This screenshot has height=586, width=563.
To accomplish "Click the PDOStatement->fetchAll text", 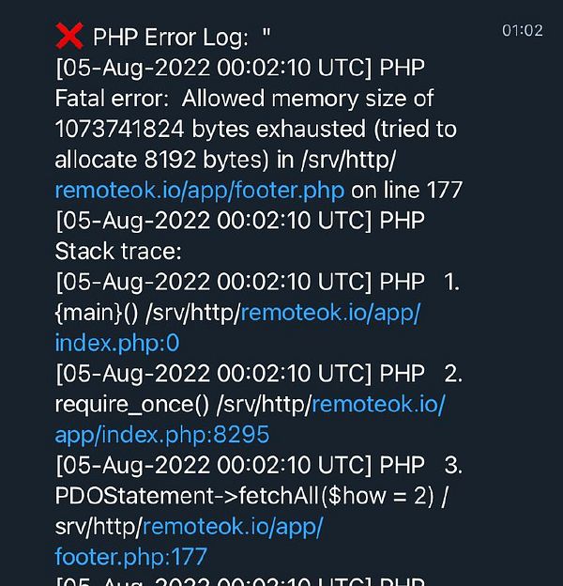I will click(x=187, y=496).
